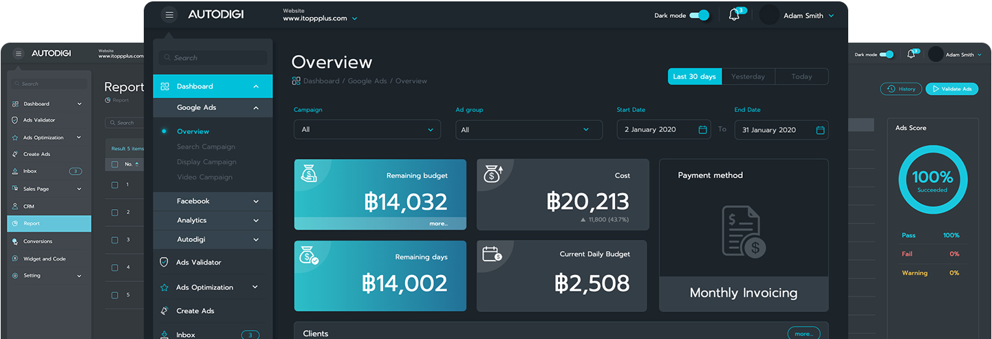This screenshot has width=992, height=339.
Task: Open Display Campaign submenu item
Action: click(x=206, y=162)
